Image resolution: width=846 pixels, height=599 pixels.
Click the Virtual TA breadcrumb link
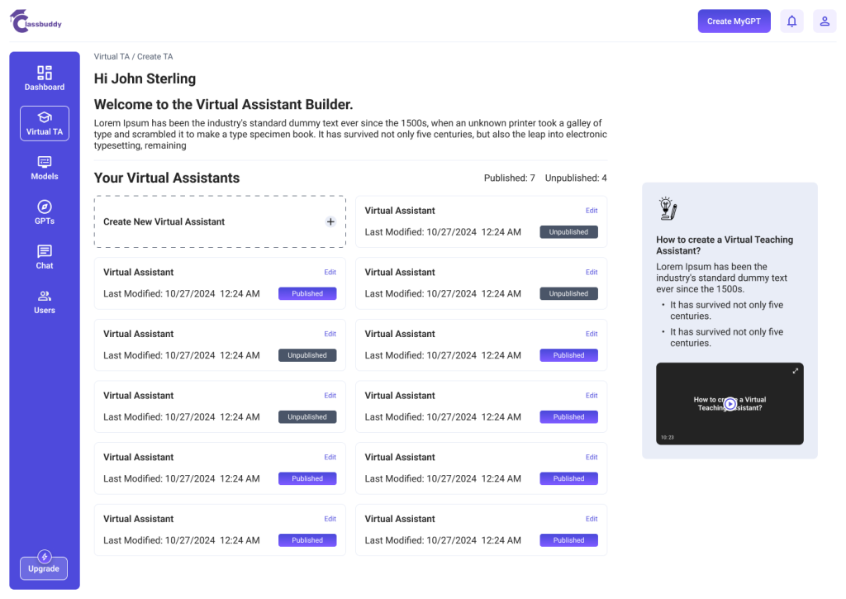click(112, 57)
